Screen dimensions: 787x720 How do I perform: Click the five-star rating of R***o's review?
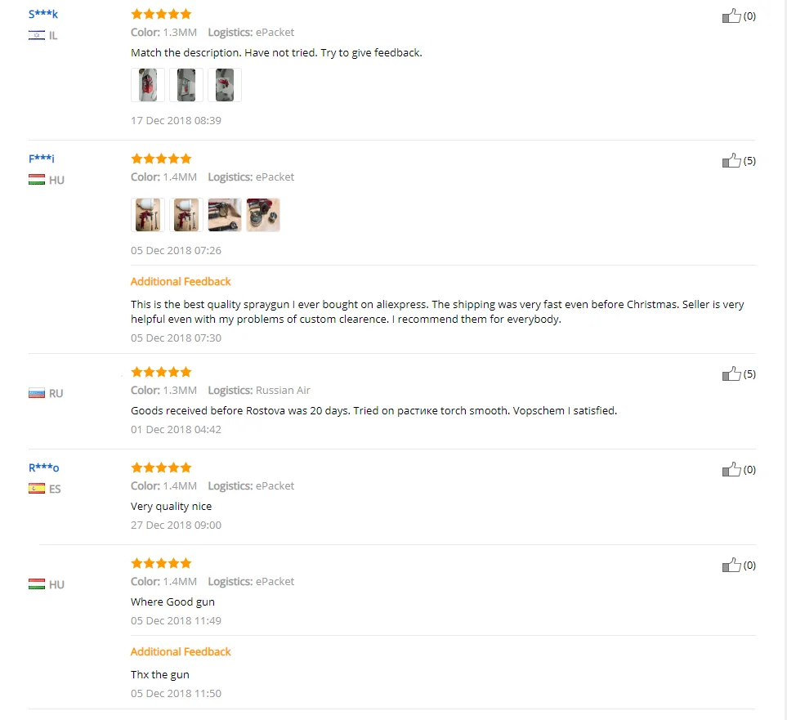(161, 467)
